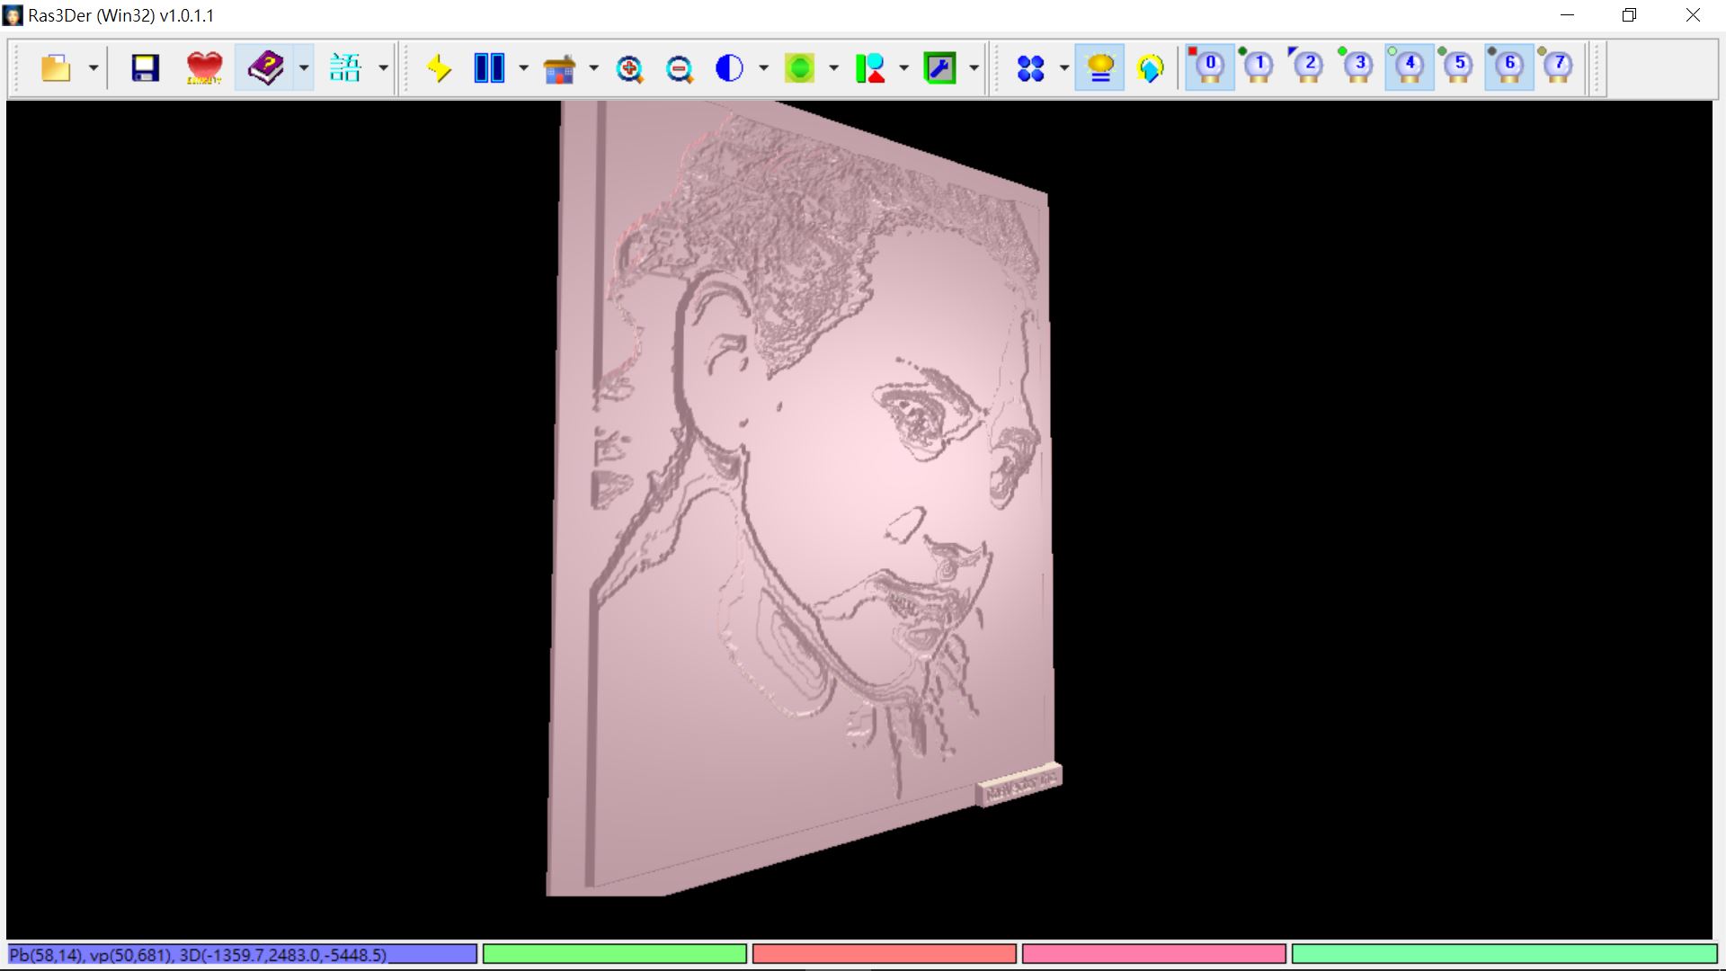1726x971 pixels.
Task: Zoom in on the relief model
Action: (x=631, y=67)
